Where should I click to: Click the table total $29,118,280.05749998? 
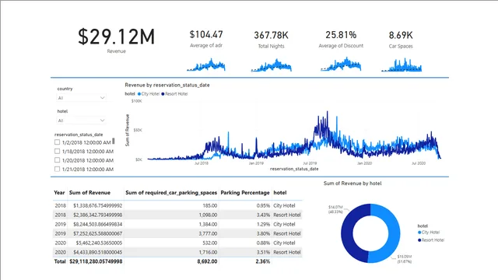pyautogui.click(x=96, y=261)
